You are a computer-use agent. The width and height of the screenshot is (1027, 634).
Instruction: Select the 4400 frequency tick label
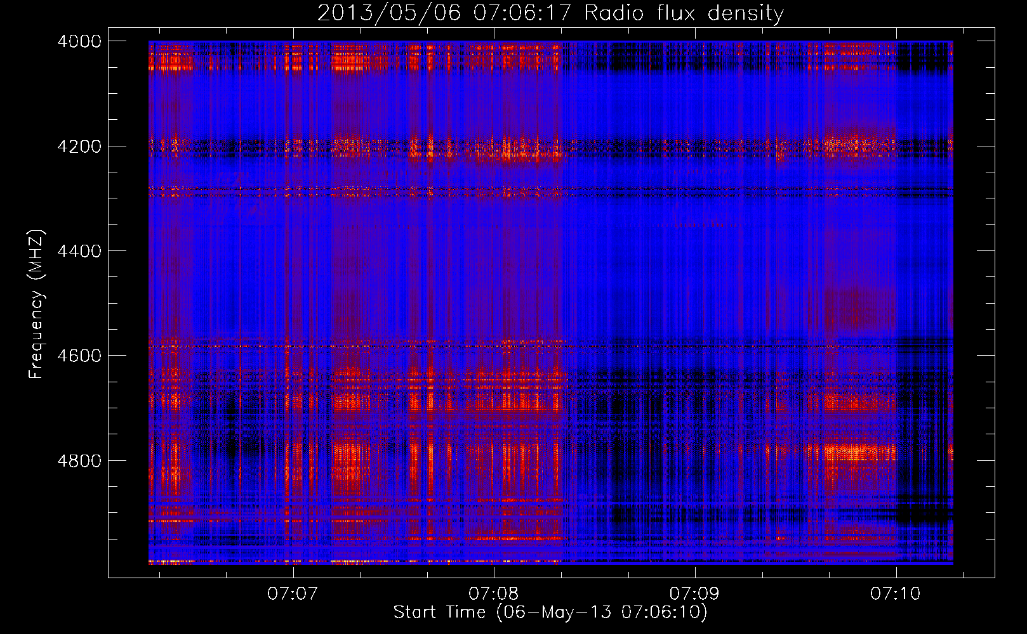click(79, 251)
